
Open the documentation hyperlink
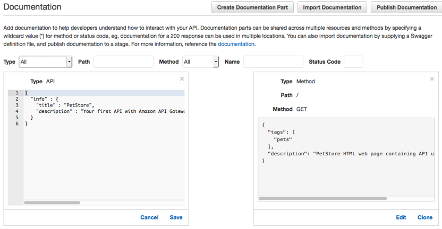(236, 44)
